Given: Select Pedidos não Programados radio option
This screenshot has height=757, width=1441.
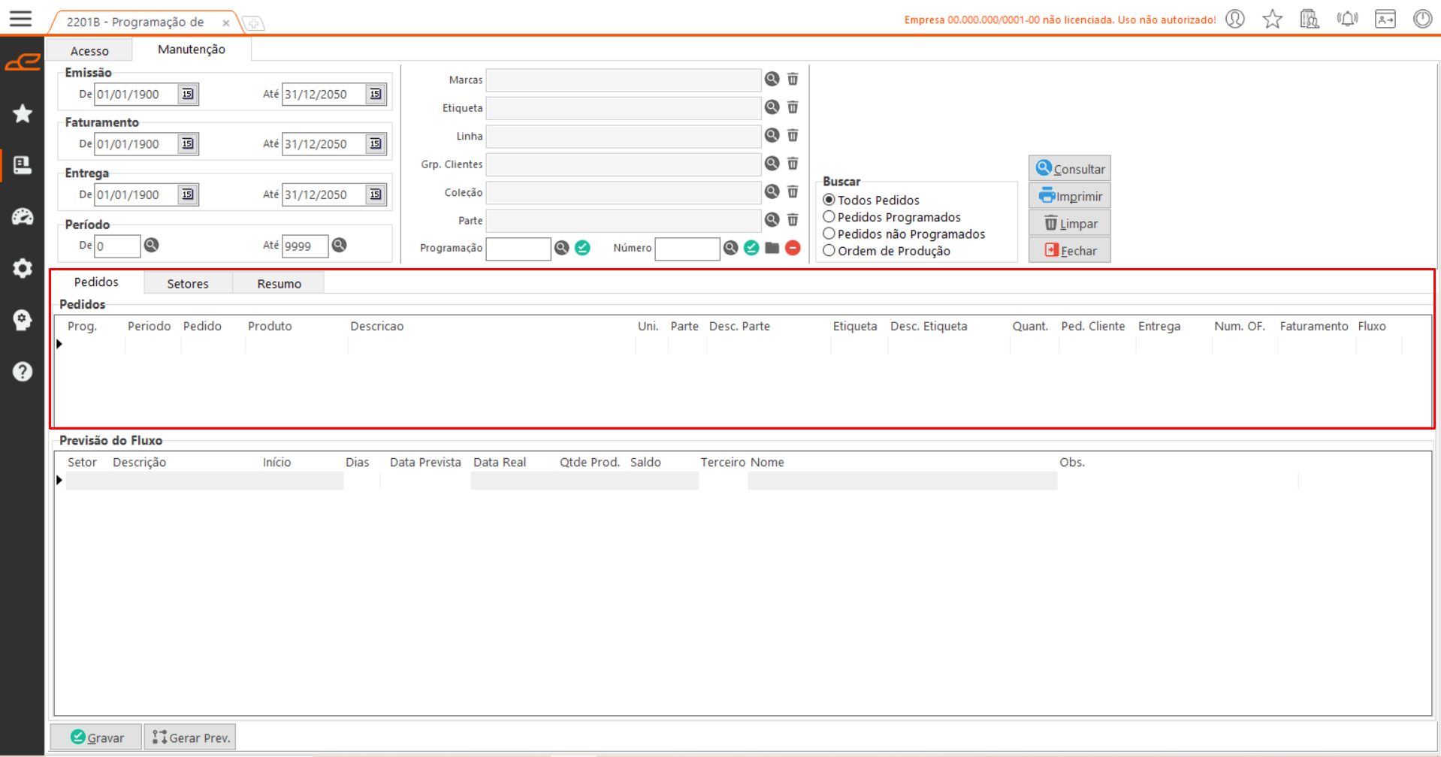Looking at the screenshot, I should click(829, 234).
